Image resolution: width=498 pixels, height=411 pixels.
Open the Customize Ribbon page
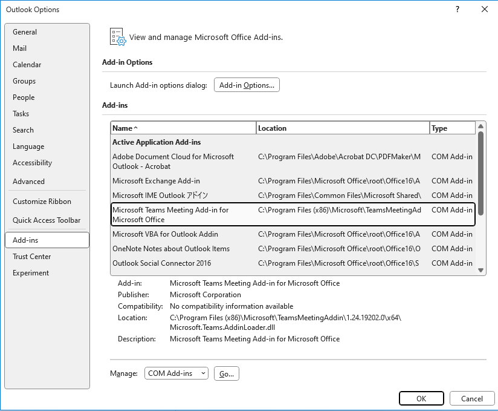click(47, 202)
